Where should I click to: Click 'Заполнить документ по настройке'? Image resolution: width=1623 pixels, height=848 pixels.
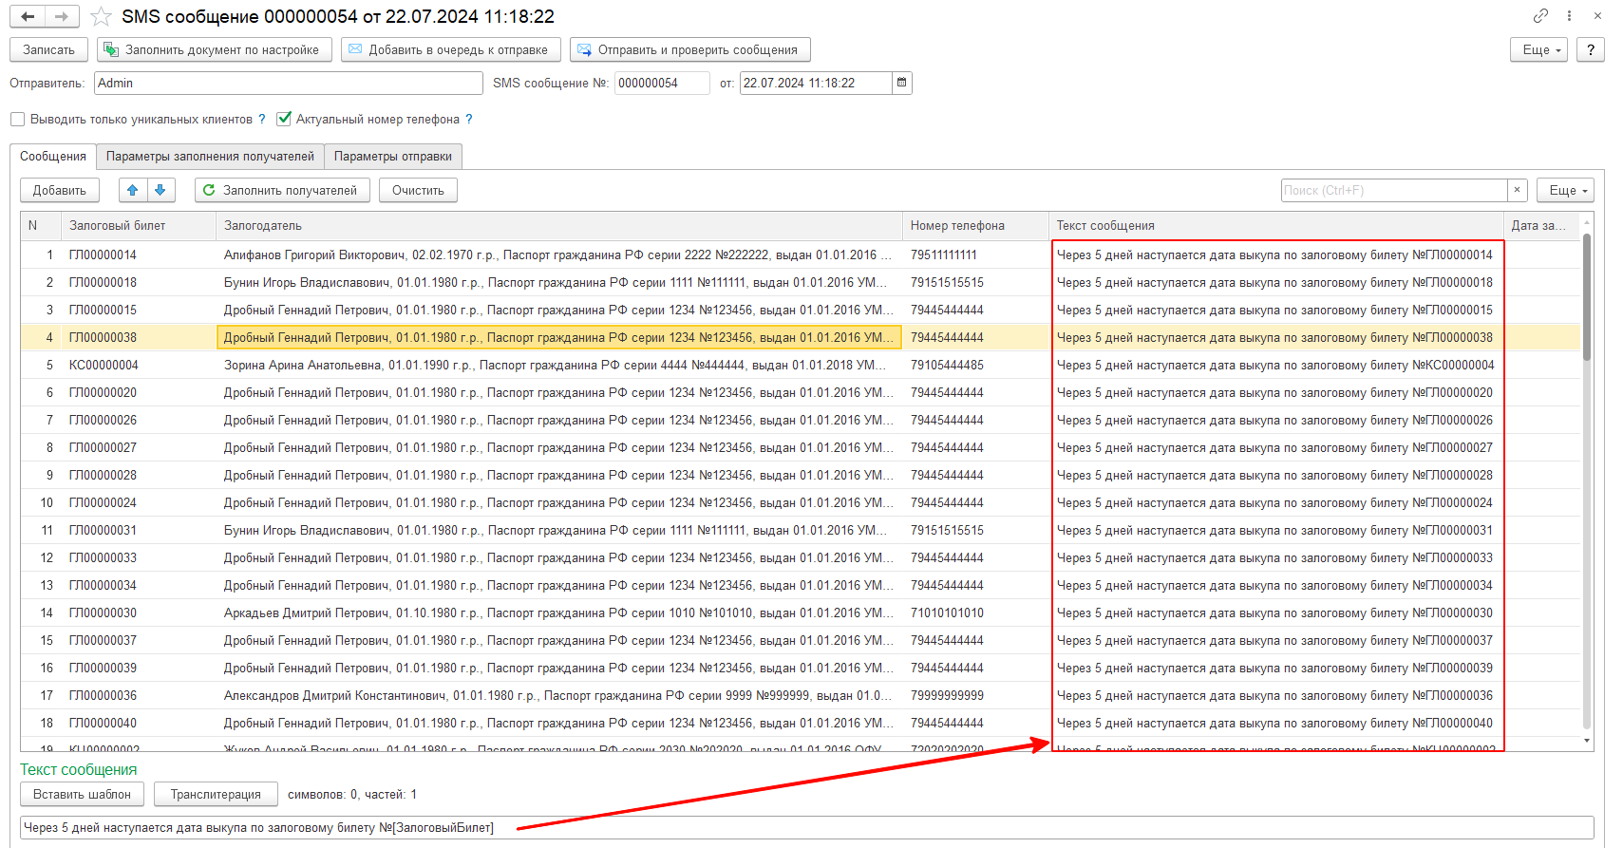pyautogui.click(x=213, y=49)
